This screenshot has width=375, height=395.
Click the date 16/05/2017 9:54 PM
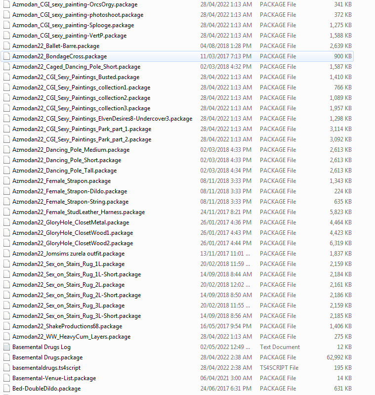point(226,326)
